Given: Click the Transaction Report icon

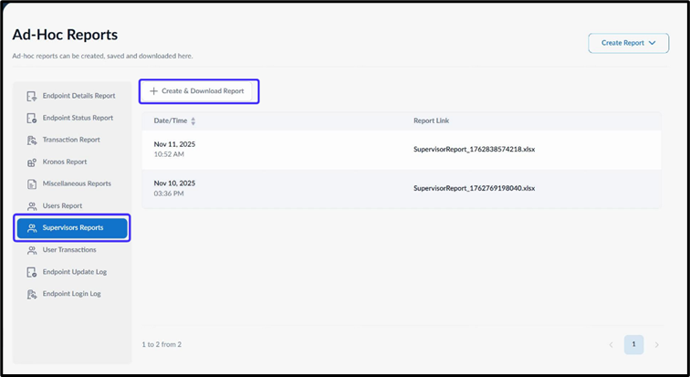Looking at the screenshot, I should click(32, 141).
